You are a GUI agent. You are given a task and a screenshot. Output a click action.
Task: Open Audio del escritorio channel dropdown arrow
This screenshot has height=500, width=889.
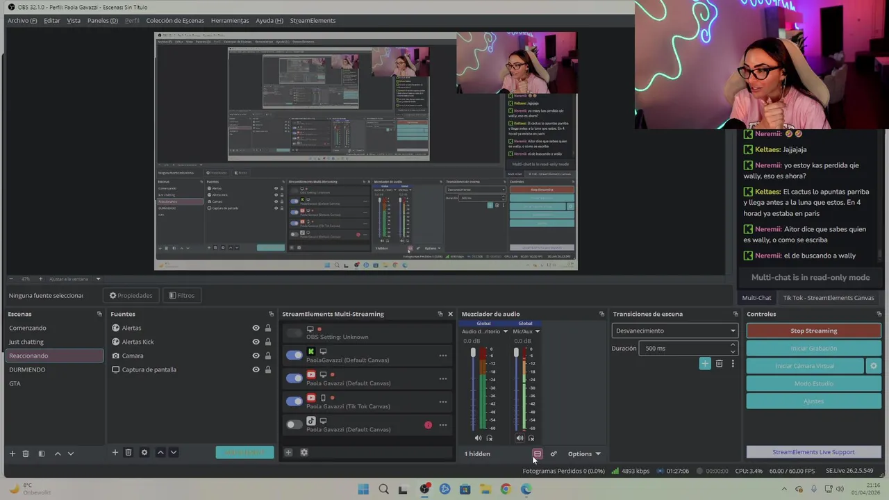point(505,331)
